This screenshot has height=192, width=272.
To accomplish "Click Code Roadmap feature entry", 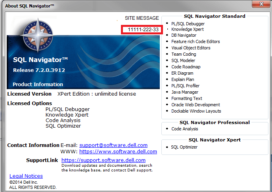I will coord(186,67).
